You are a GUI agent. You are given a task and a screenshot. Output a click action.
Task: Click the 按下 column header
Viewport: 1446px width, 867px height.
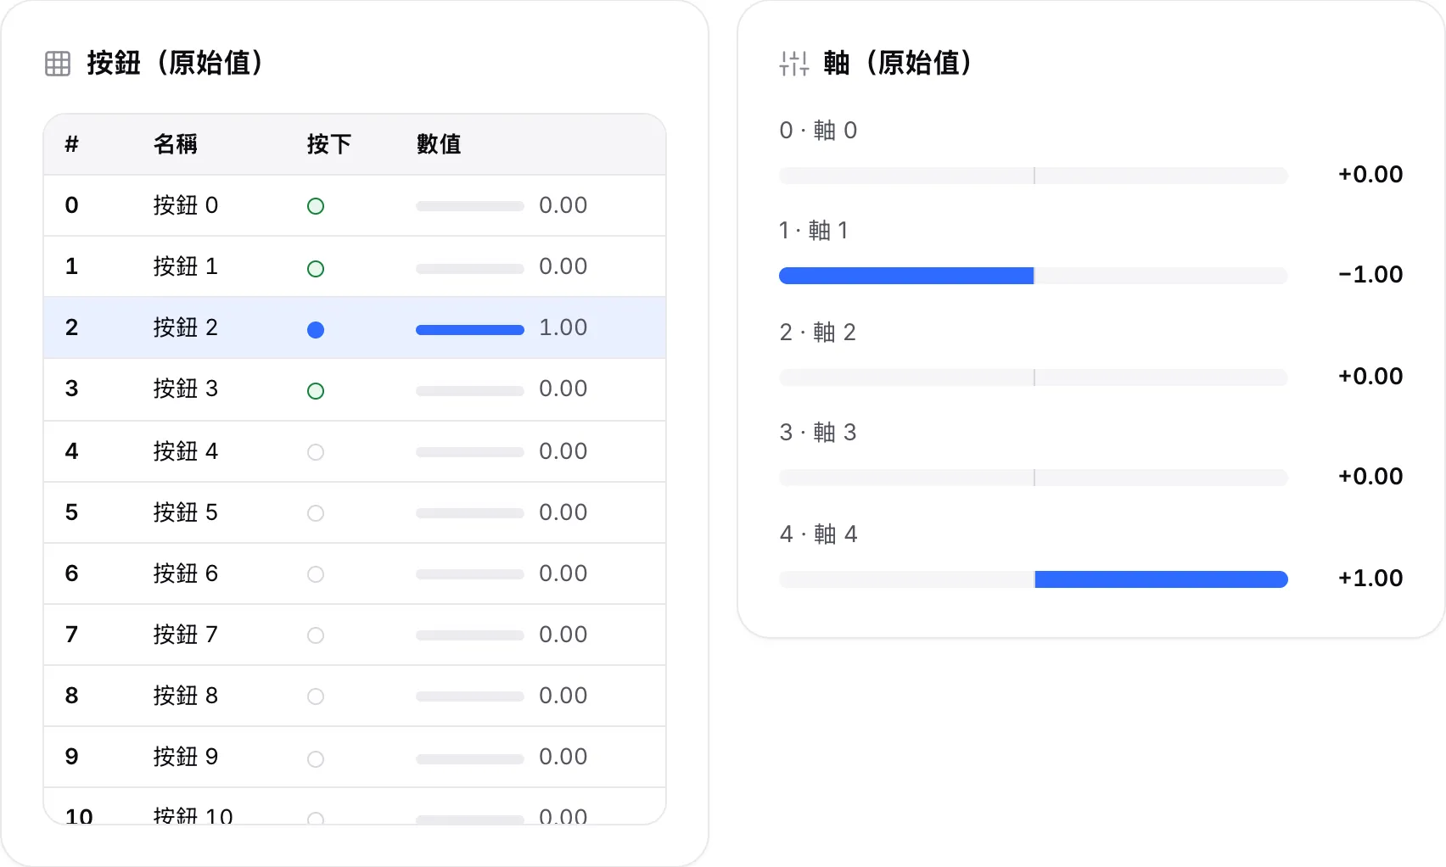coord(329,144)
